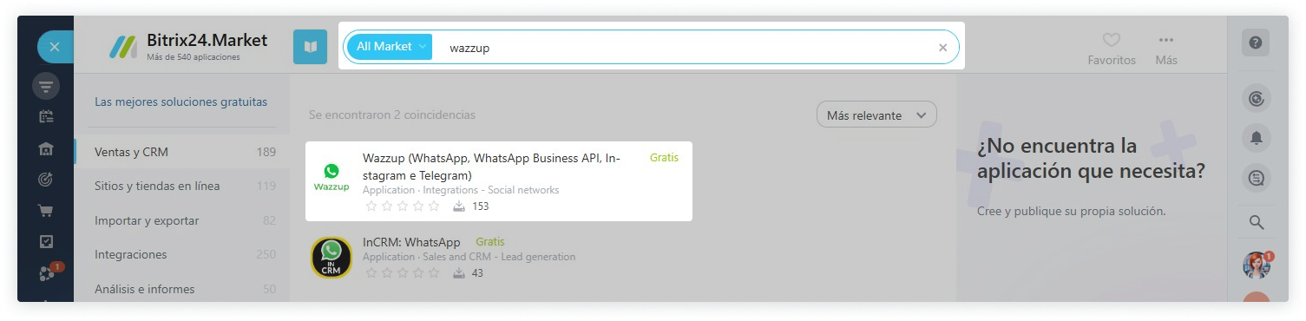Click Gratis label next to InCRM: WhatsApp

(x=489, y=241)
